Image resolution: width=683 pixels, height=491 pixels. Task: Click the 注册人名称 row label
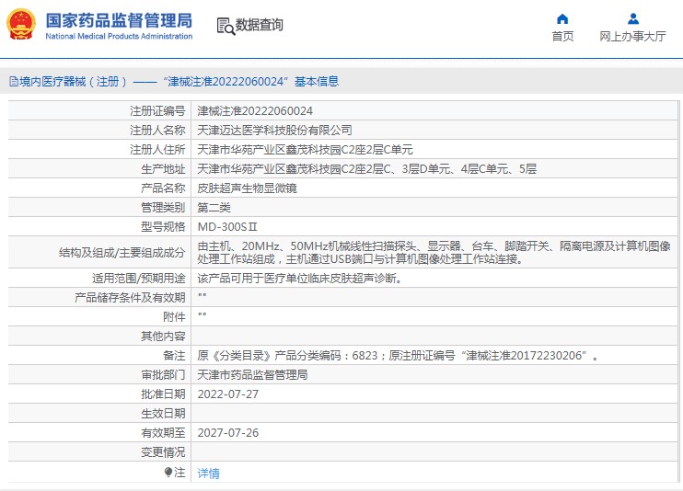click(157, 131)
